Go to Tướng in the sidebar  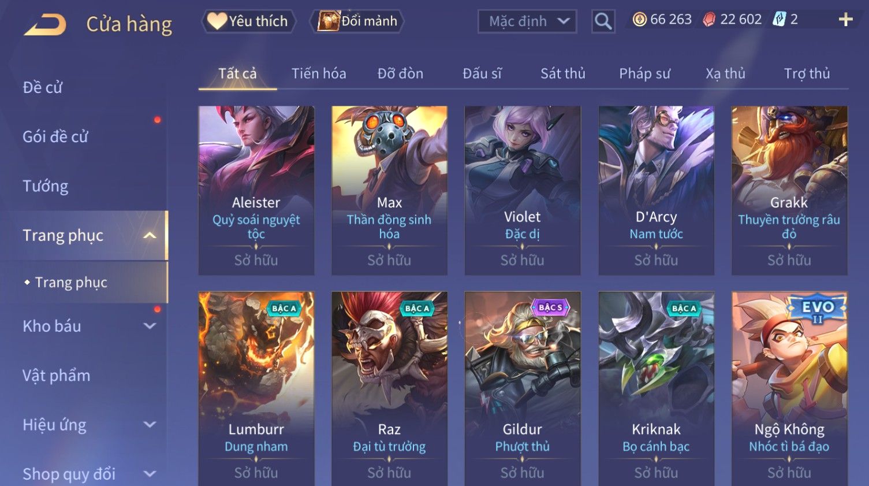pyautogui.click(x=46, y=186)
